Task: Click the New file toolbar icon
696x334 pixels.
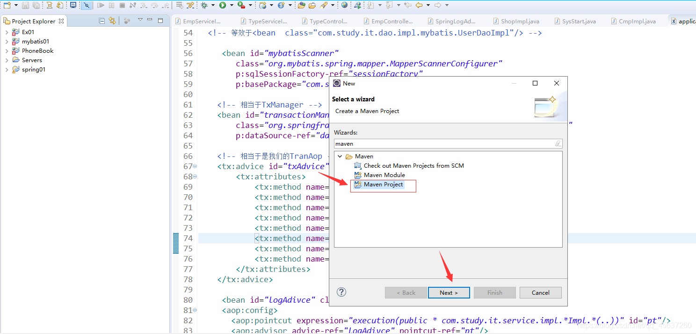Action: pos(7,5)
